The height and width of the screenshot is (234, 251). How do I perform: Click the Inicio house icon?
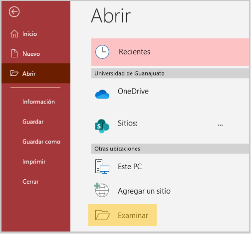pyautogui.click(x=14, y=34)
